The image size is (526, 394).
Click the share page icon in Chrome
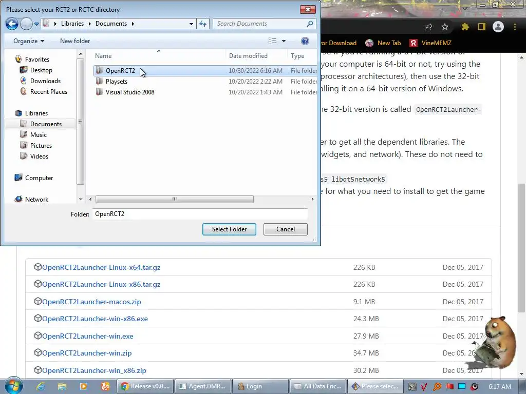point(428,27)
